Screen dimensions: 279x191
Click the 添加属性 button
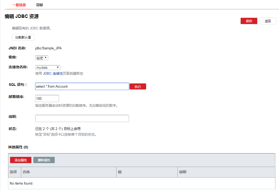click(x=21, y=160)
